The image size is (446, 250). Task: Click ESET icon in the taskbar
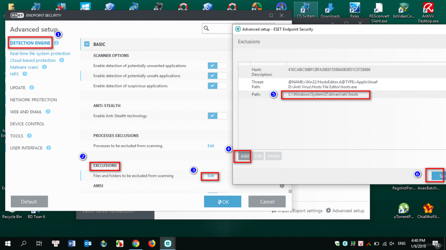168,243
